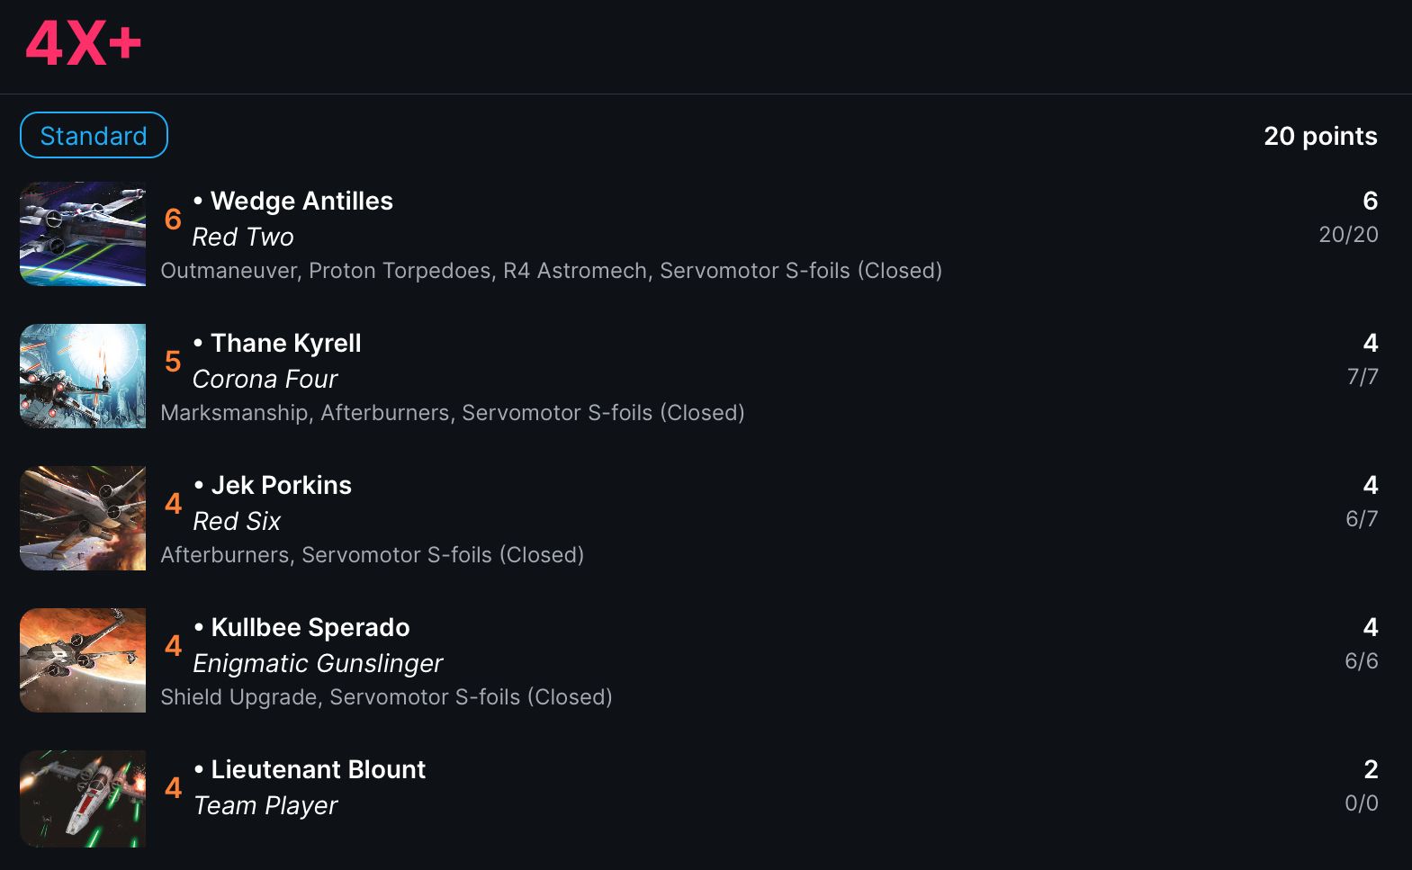Select the Kullbee Sperado pilot name
This screenshot has height=870, width=1412.
[310, 627]
